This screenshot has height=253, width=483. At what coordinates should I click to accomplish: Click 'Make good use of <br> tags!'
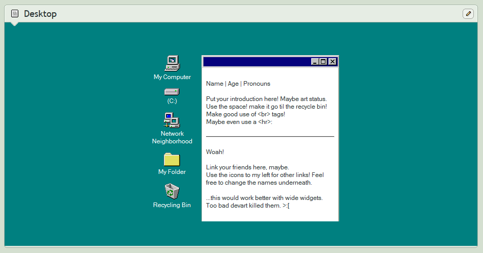(x=245, y=114)
